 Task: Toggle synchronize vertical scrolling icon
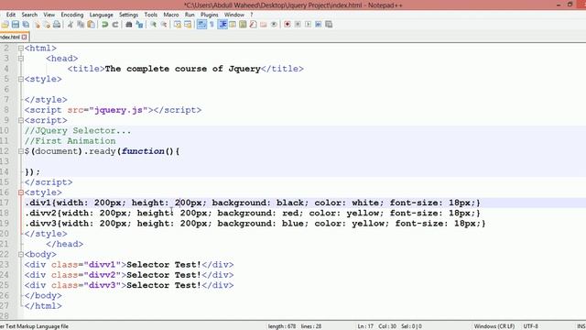177,25
